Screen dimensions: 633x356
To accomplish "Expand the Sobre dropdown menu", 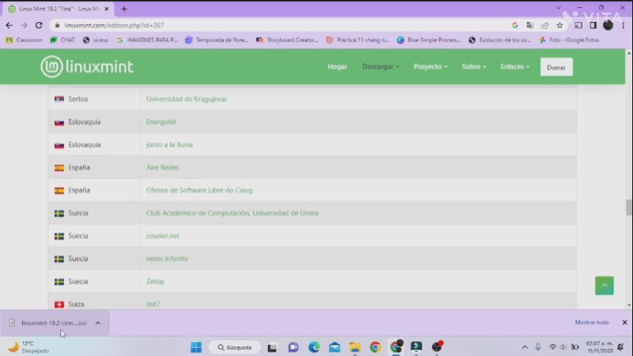I will point(474,67).
